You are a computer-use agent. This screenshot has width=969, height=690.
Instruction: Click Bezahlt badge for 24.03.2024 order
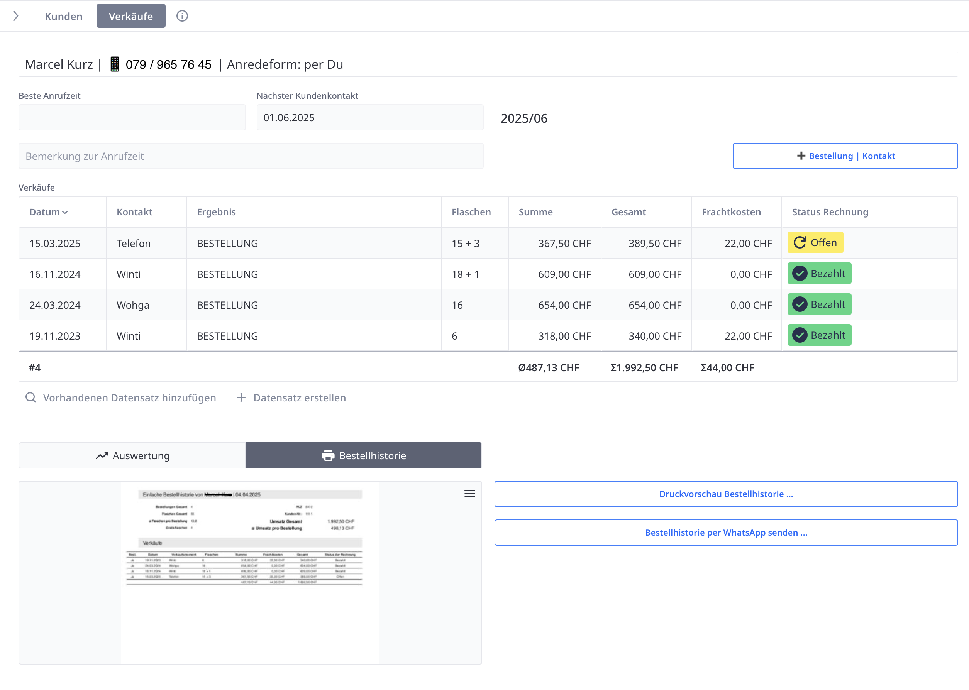tap(819, 304)
